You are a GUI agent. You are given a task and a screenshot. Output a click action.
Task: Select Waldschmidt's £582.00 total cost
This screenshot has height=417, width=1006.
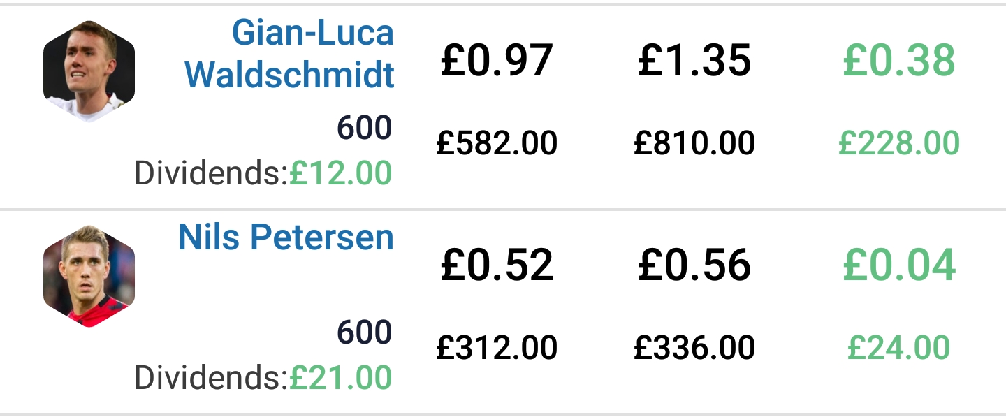(x=497, y=143)
